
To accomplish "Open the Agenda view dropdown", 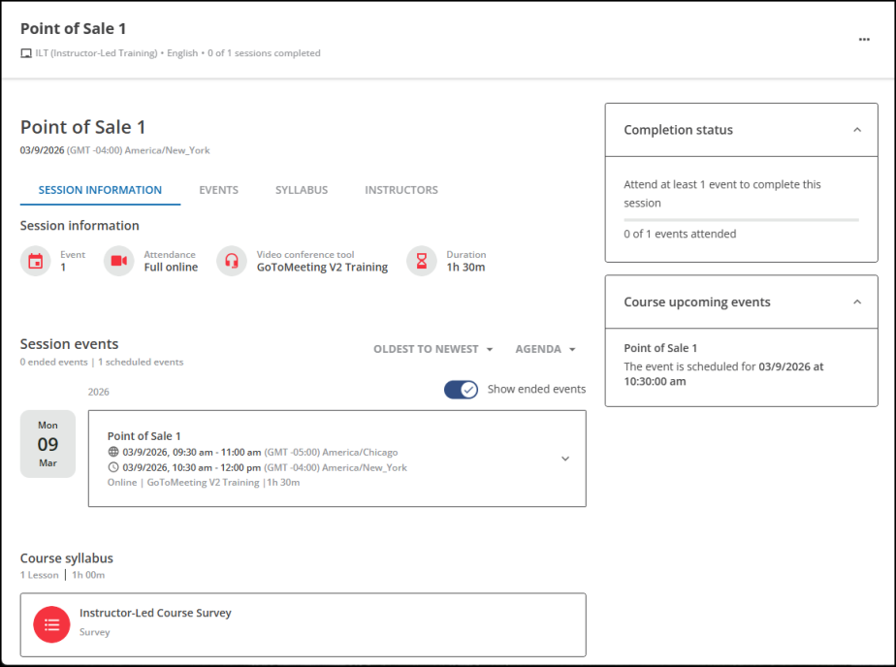I will [x=545, y=349].
